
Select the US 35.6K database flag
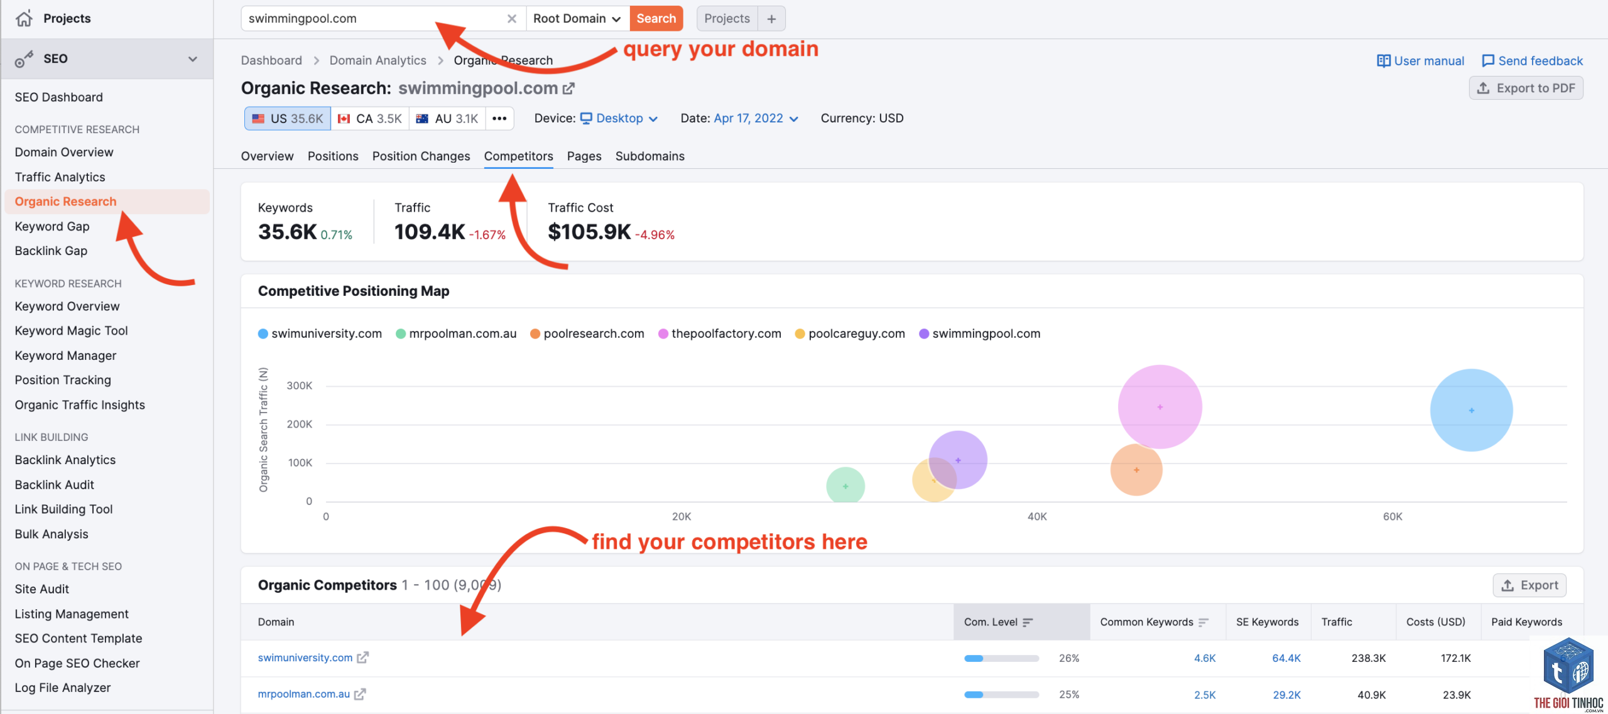click(288, 119)
